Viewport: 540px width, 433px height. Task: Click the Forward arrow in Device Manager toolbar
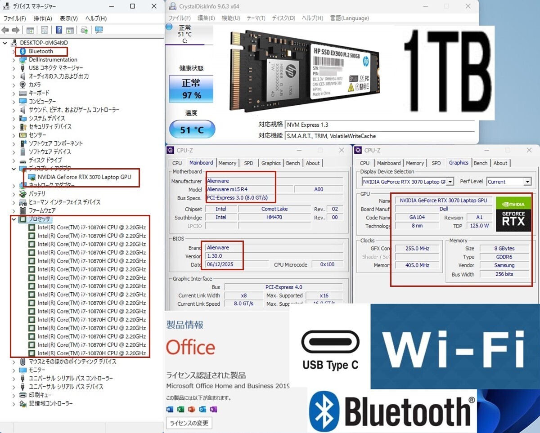pyautogui.click(x=16, y=30)
